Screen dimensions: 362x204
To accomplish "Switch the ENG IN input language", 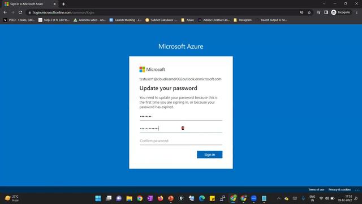I will (312, 198).
